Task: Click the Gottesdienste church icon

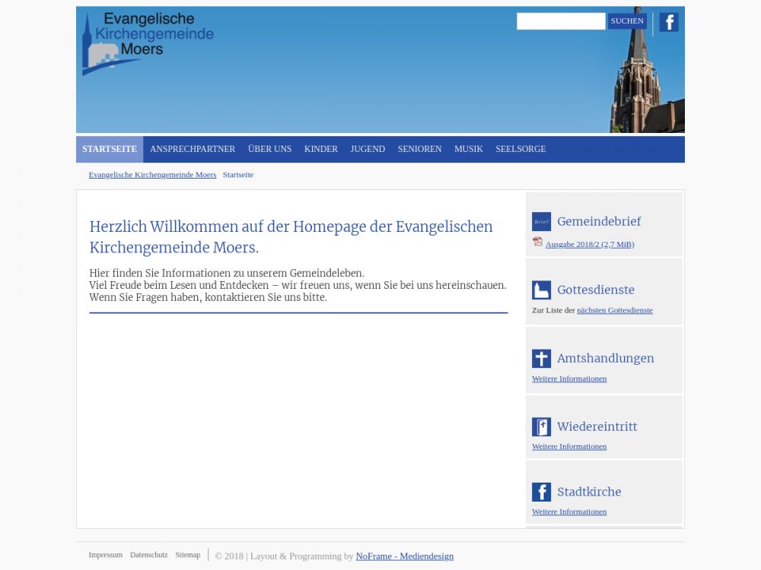Action: point(541,290)
